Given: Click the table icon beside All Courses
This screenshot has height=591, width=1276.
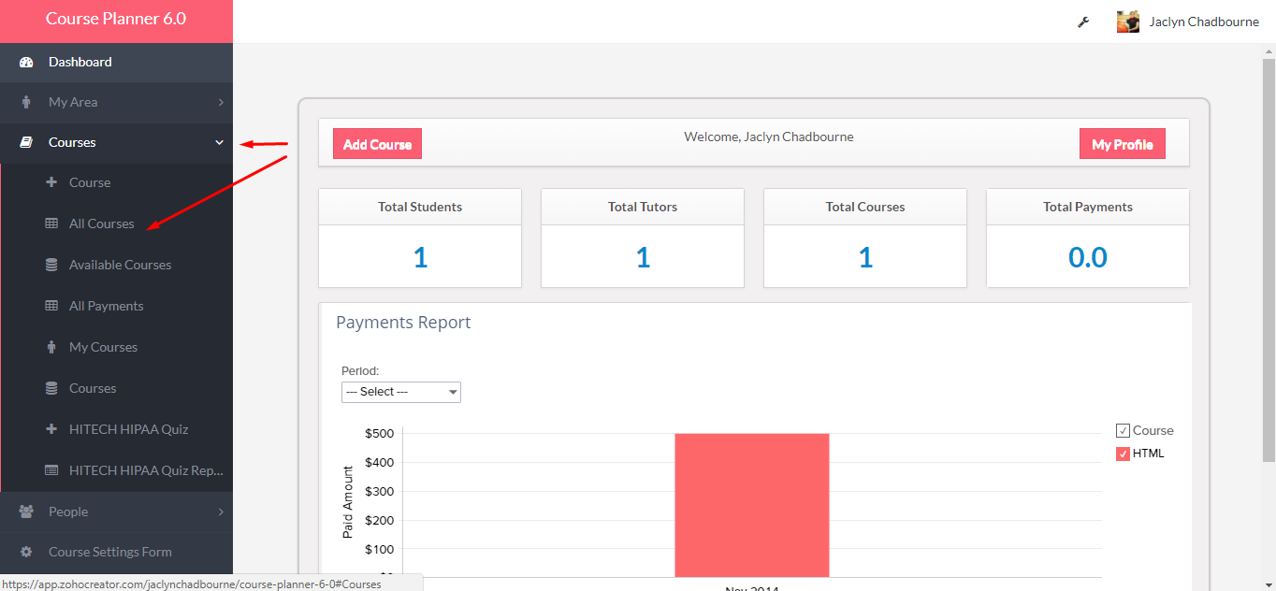Looking at the screenshot, I should (x=51, y=223).
